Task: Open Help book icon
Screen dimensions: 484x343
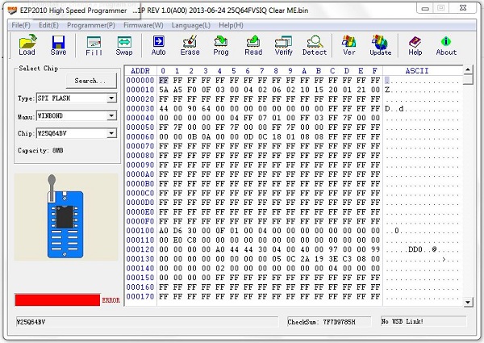Action: click(415, 45)
